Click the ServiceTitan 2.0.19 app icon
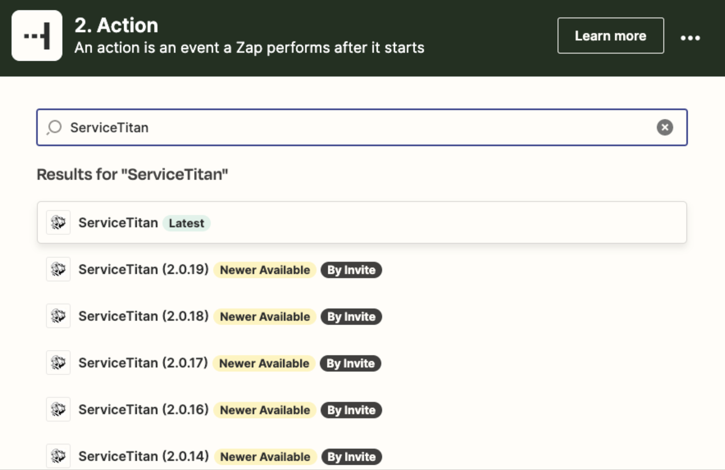 tap(58, 269)
